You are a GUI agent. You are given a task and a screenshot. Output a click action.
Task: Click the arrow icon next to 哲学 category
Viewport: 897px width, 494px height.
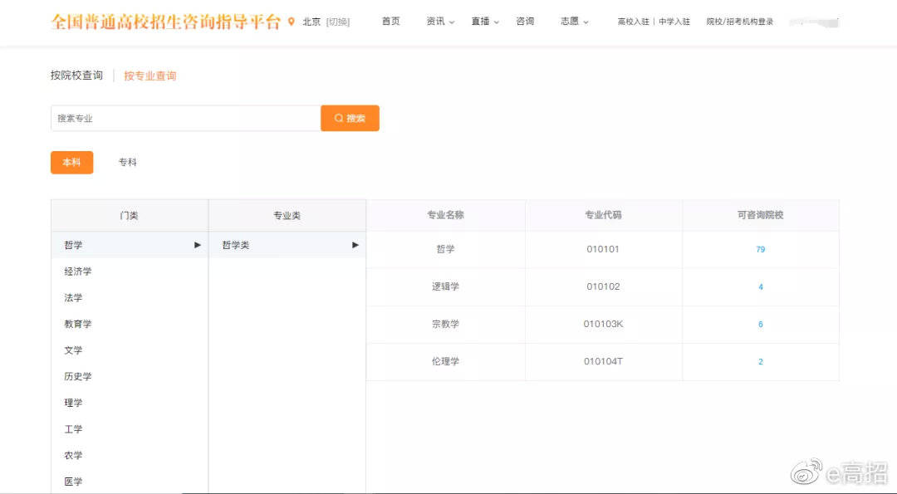(x=198, y=245)
